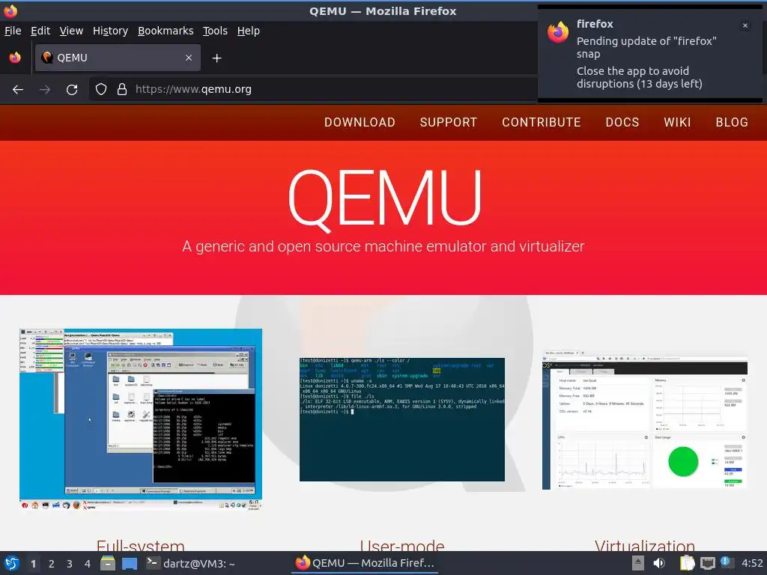
Task: Select the QEMU tab
Action: coord(118,58)
